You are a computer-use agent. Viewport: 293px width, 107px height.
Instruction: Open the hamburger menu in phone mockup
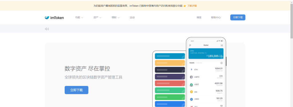tap(190, 45)
